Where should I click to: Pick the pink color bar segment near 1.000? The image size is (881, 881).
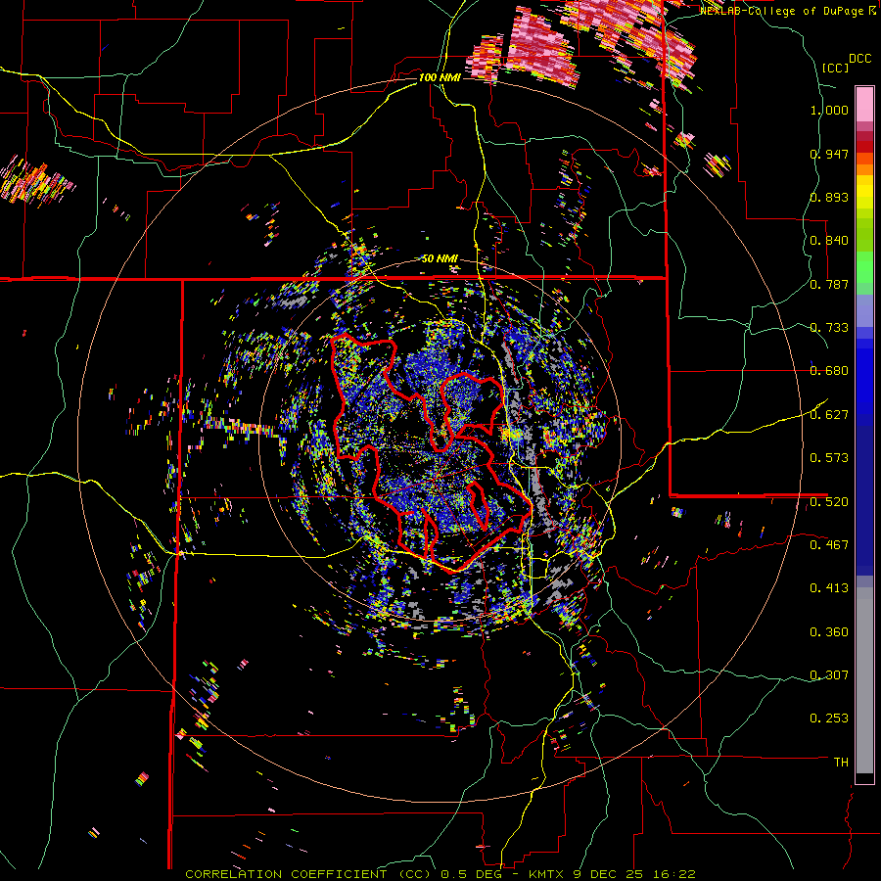[x=864, y=104]
